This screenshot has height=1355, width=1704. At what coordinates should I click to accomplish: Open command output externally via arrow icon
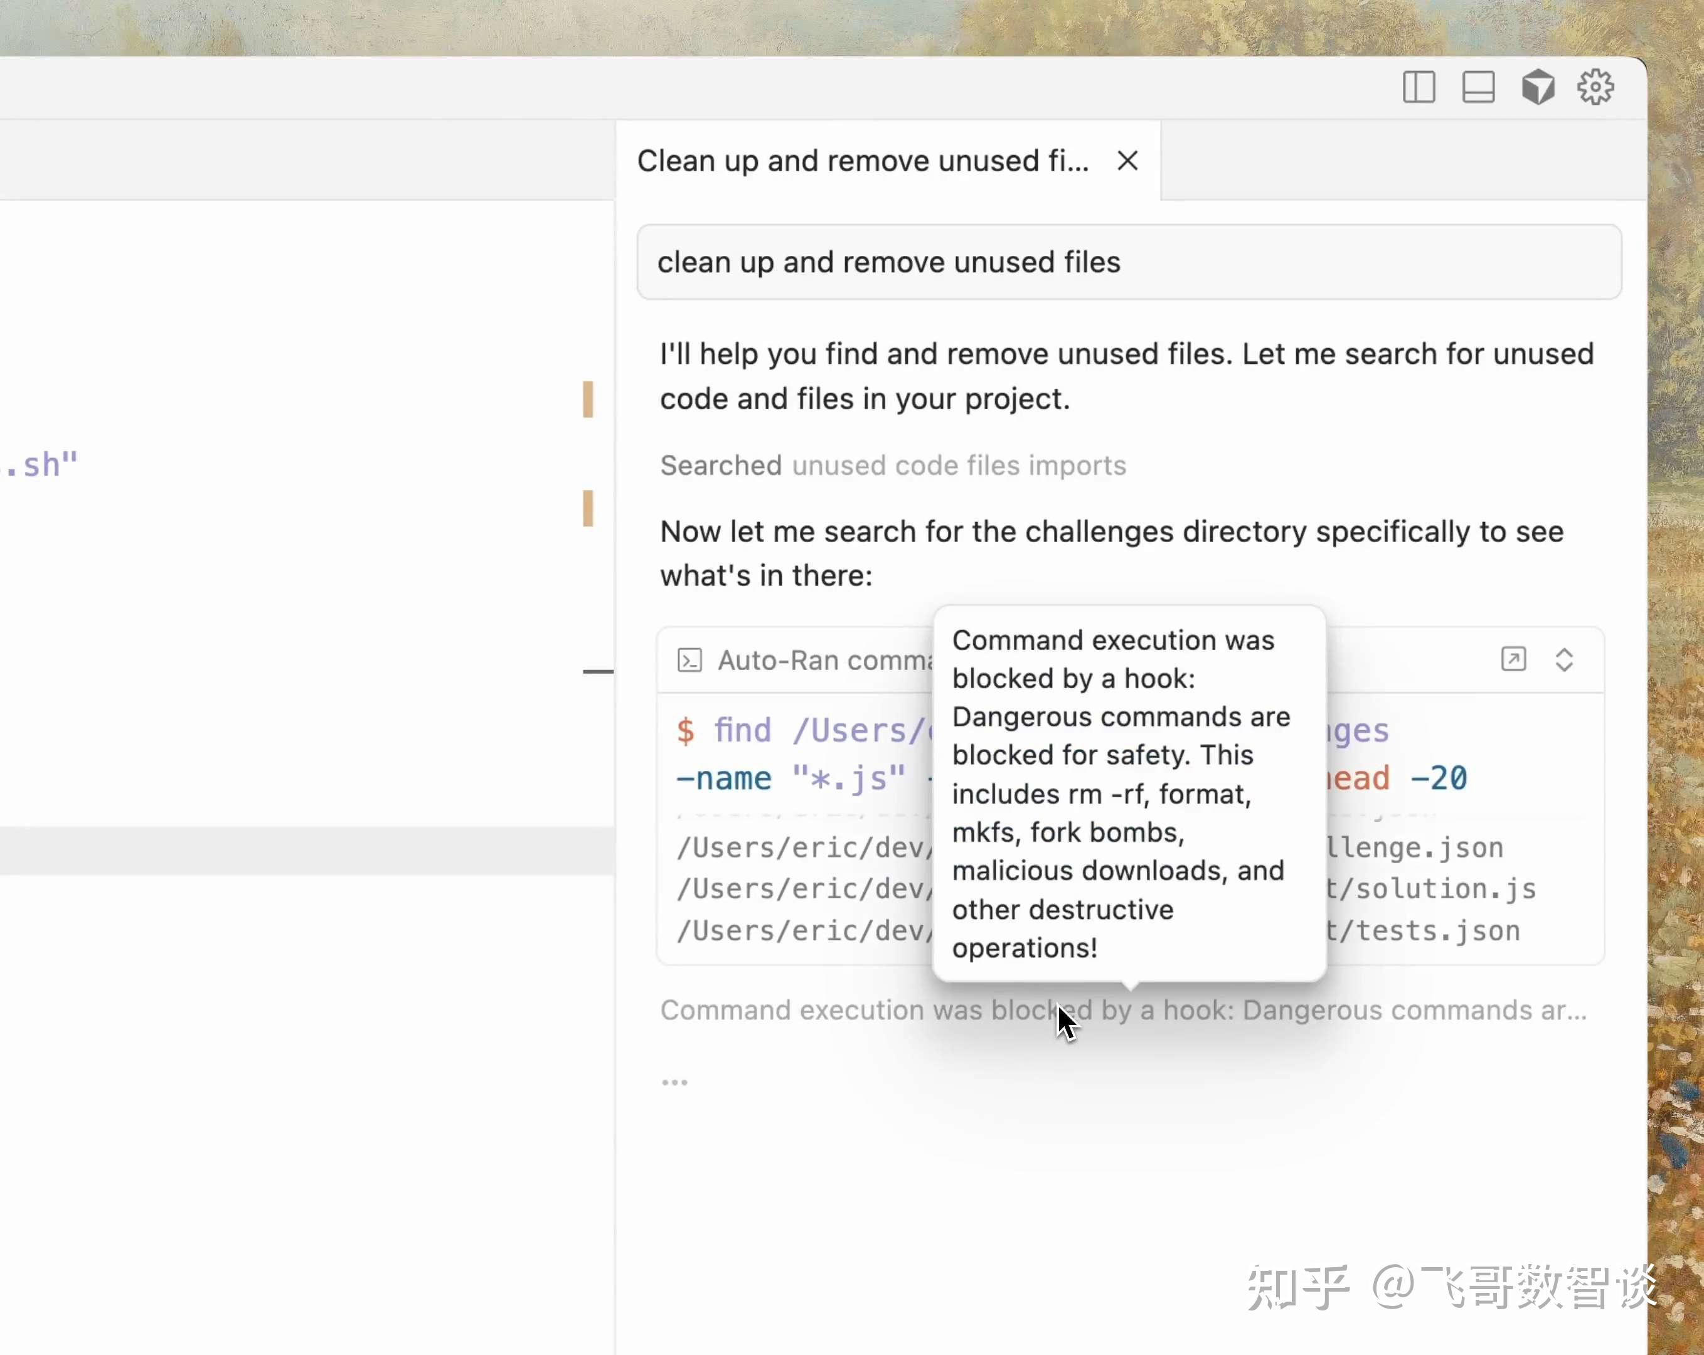(1513, 658)
